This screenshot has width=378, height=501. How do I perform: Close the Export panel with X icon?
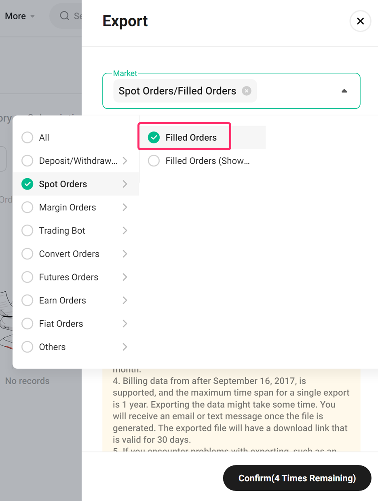pos(360,21)
